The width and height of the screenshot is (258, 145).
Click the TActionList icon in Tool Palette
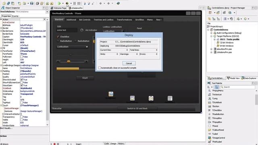[210, 95]
